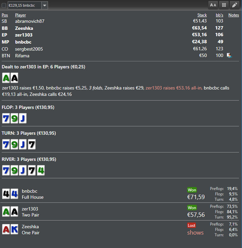Sort by the Stack column header
The height and width of the screenshot is (248, 242).
point(202,15)
